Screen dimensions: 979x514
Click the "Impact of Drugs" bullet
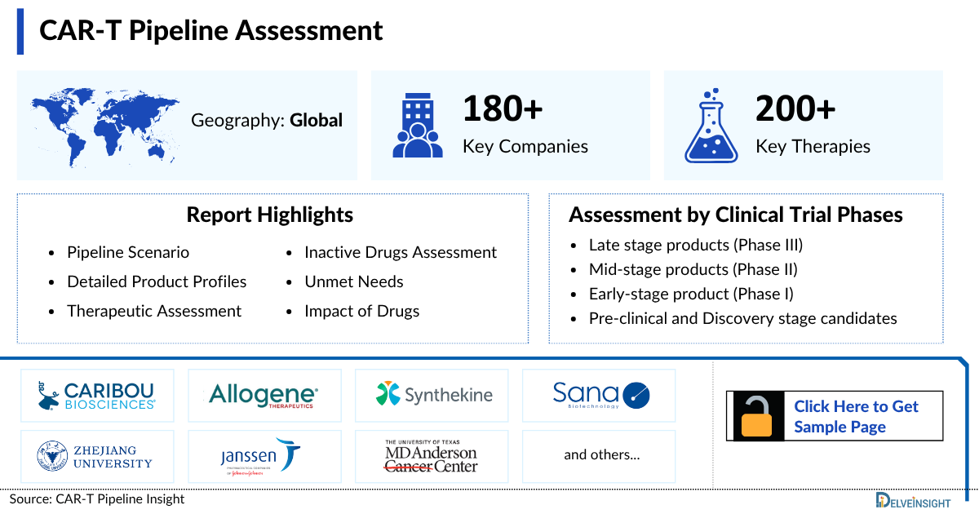(x=362, y=312)
